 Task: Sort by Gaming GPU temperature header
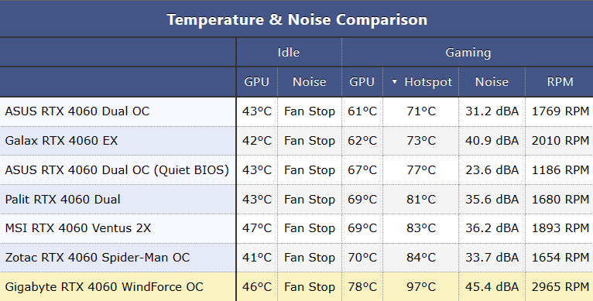click(x=362, y=82)
